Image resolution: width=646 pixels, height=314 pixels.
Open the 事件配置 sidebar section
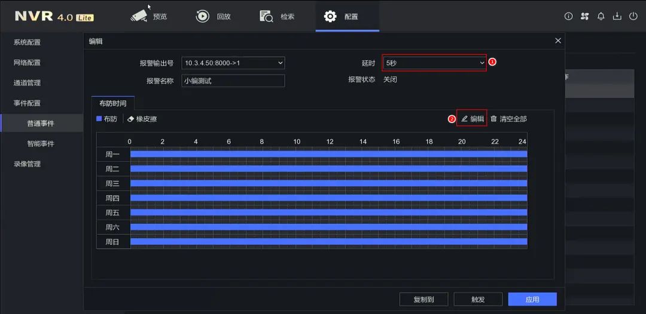(27, 103)
